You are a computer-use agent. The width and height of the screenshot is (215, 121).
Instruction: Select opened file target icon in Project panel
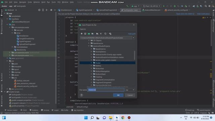[39, 10]
